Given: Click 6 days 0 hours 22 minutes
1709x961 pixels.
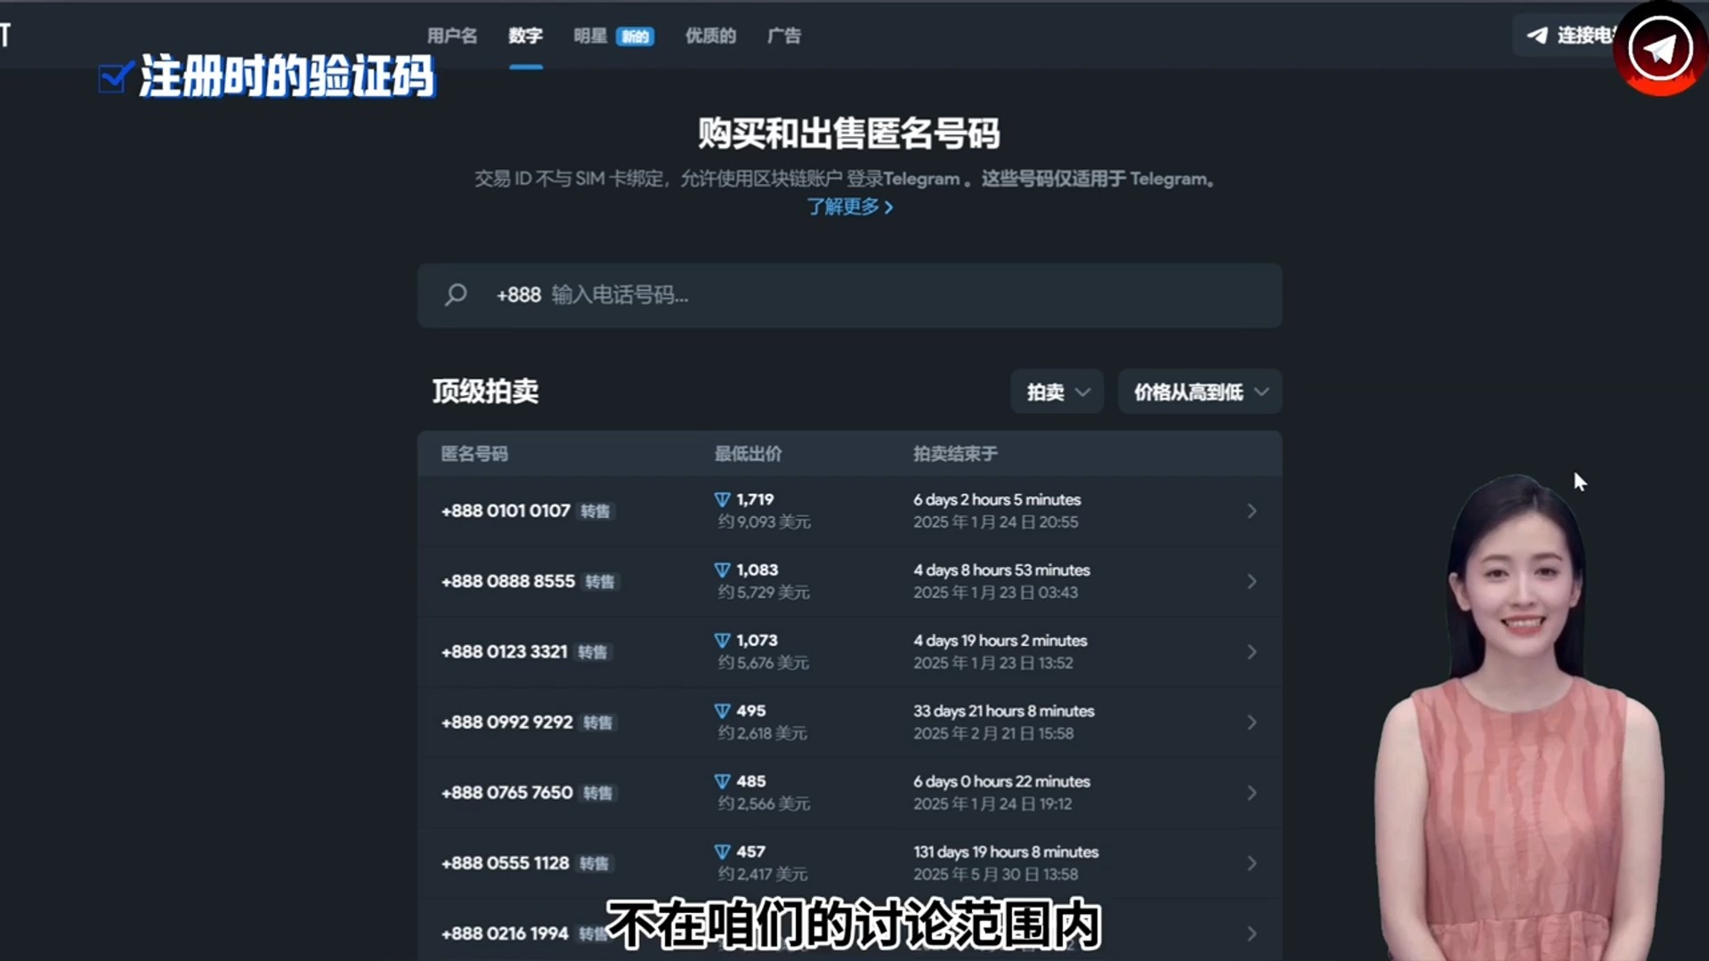Looking at the screenshot, I should tap(1001, 781).
